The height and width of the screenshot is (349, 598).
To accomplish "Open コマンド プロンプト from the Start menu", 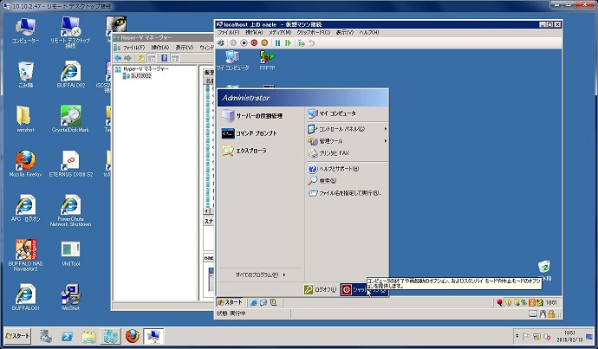I will (x=250, y=133).
